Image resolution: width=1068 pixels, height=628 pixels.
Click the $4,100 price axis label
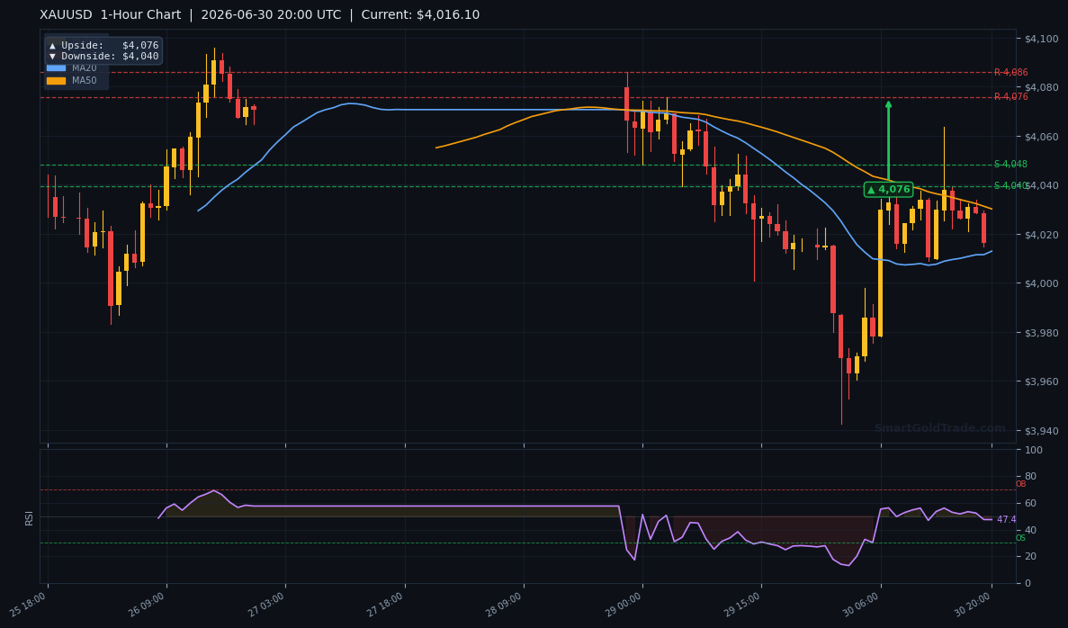[1041, 39]
